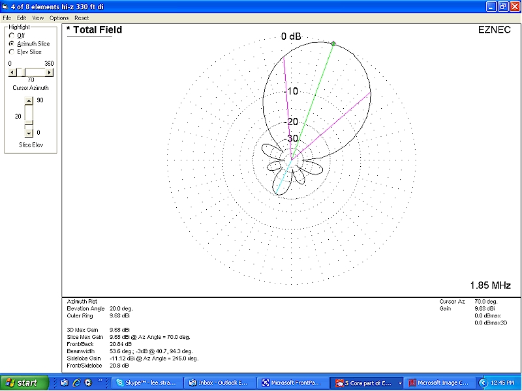Viewport: 522px width, 391px height.
Task: Switch to Microsoft FrontPage taskbar button
Action: pyautogui.click(x=293, y=383)
